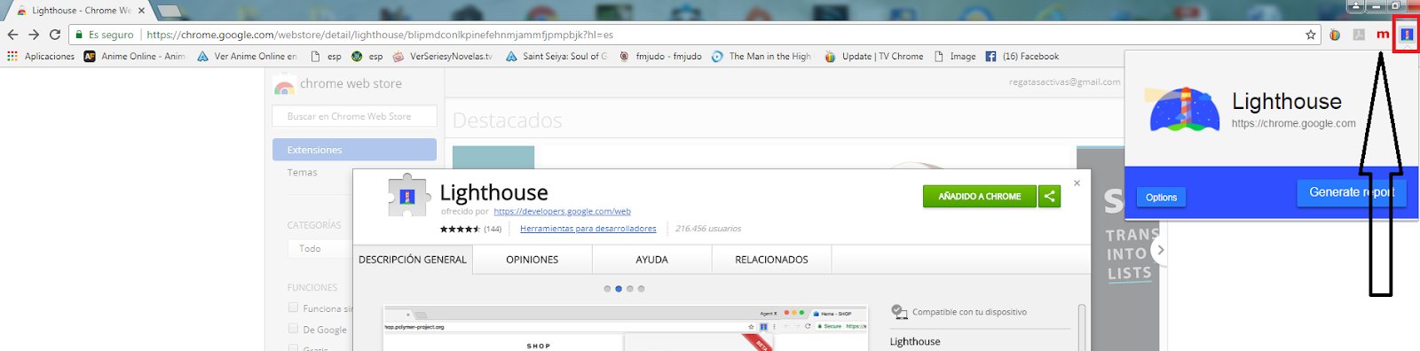Go back with the browser back arrow
The height and width of the screenshot is (351, 1420).
(12, 35)
